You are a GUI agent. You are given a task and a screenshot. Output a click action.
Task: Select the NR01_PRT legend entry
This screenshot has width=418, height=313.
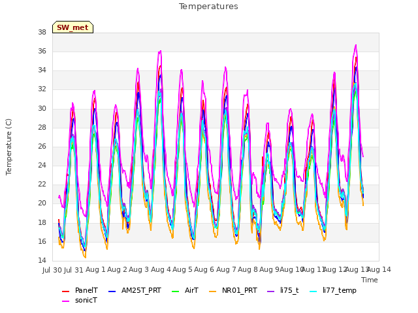click(x=233, y=290)
